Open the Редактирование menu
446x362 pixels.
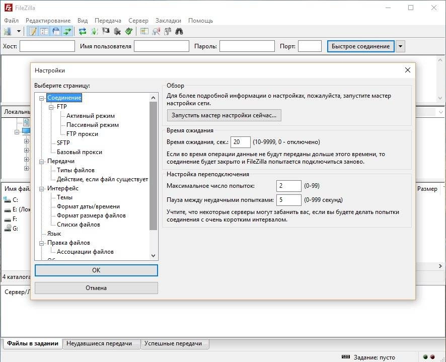pyautogui.click(x=48, y=21)
